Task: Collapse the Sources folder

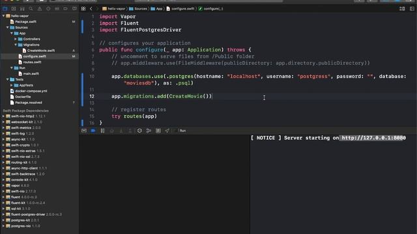Action: pyautogui.click(x=7, y=27)
